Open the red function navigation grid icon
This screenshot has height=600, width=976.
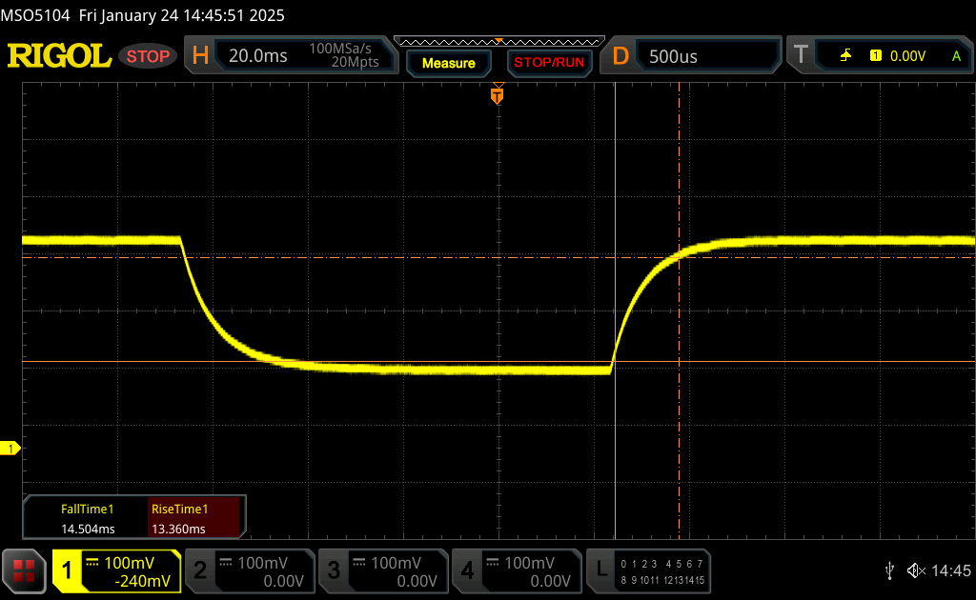(24, 570)
